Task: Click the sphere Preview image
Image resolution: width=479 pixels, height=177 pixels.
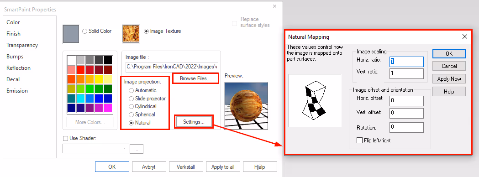Action: click(x=246, y=105)
